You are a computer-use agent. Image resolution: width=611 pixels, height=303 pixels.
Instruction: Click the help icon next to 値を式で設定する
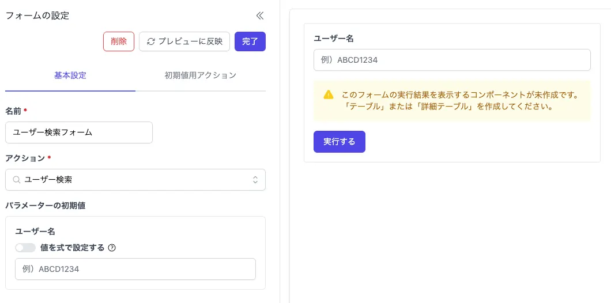tap(112, 248)
